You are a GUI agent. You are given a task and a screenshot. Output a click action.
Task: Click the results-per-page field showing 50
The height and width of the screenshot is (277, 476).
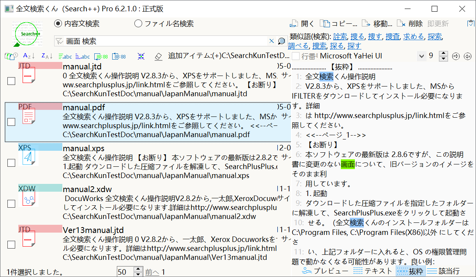(x=125, y=272)
